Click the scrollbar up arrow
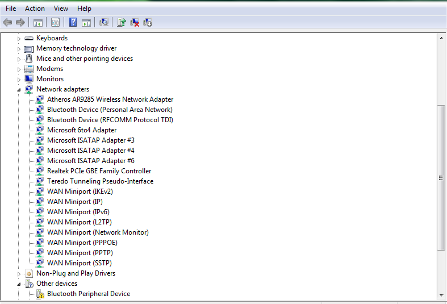 click(441, 38)
